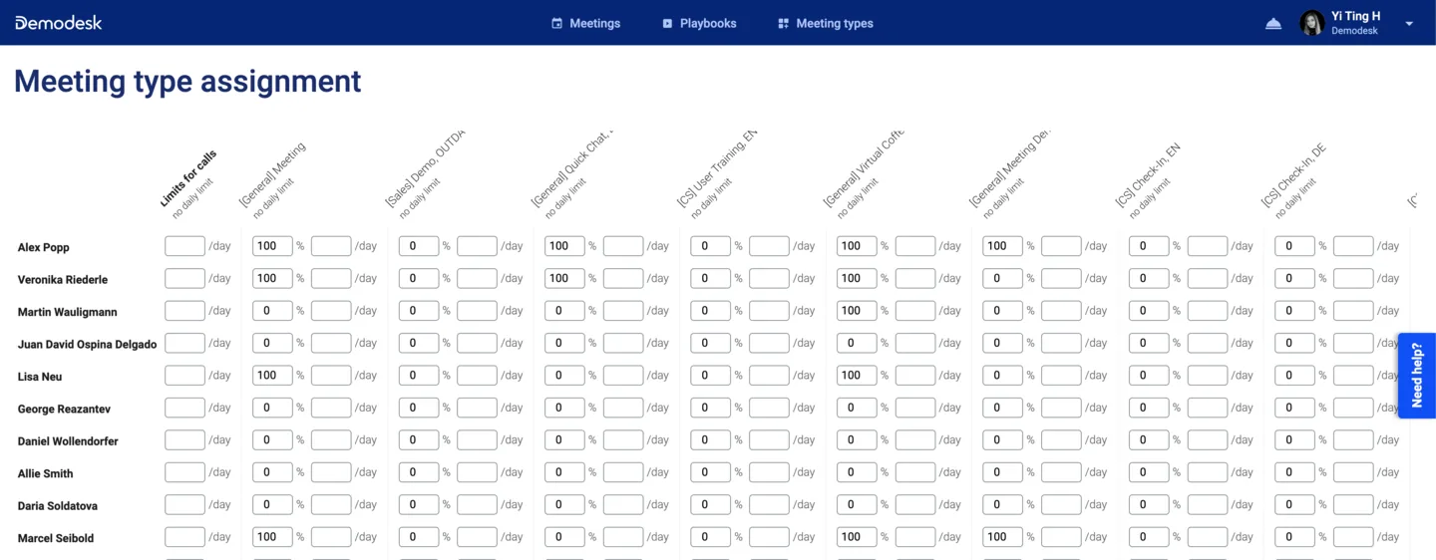Click the [General] Virtual Coffee column header

click(x=864, y=168)
